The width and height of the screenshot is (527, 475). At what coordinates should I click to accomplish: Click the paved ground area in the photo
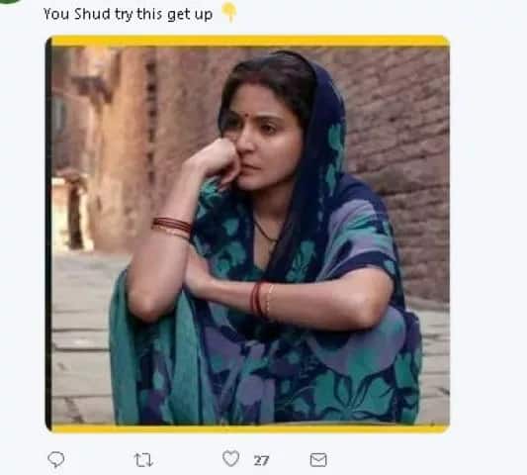point(81,336)
